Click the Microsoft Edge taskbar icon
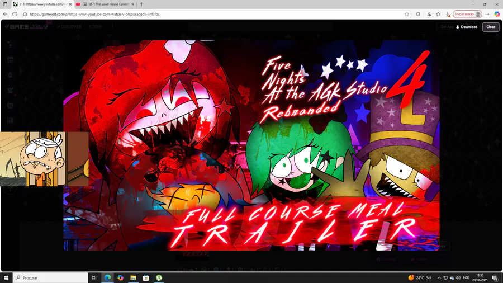Screen dimensions: 503x283 click(107, 277)
